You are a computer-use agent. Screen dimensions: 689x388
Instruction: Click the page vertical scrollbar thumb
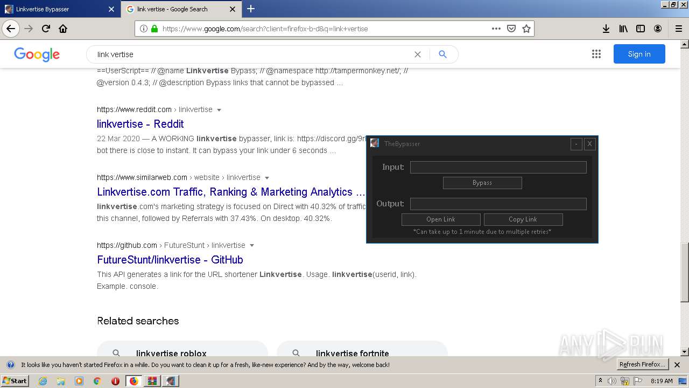[x=685, y=272]
